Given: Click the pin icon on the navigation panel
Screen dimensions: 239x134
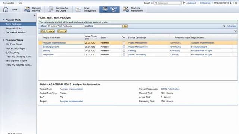Looking at the screenshot, I should [35, 15].
